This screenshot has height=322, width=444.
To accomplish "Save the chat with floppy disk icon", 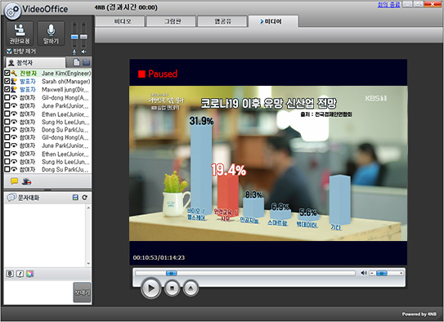I will coord(75,198).
